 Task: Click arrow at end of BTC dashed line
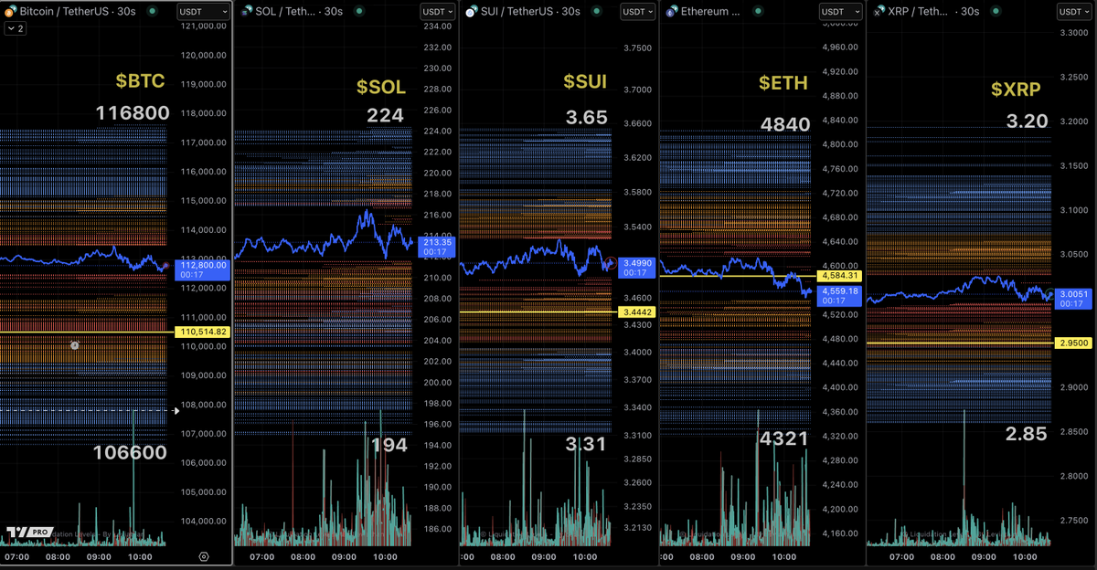tap(176, 410)
